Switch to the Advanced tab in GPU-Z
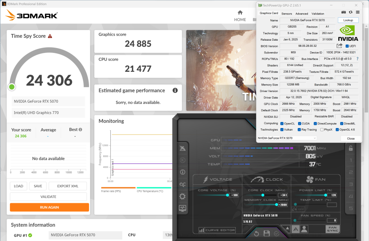This screenshot has width=369, height=241. click(302, 14)
